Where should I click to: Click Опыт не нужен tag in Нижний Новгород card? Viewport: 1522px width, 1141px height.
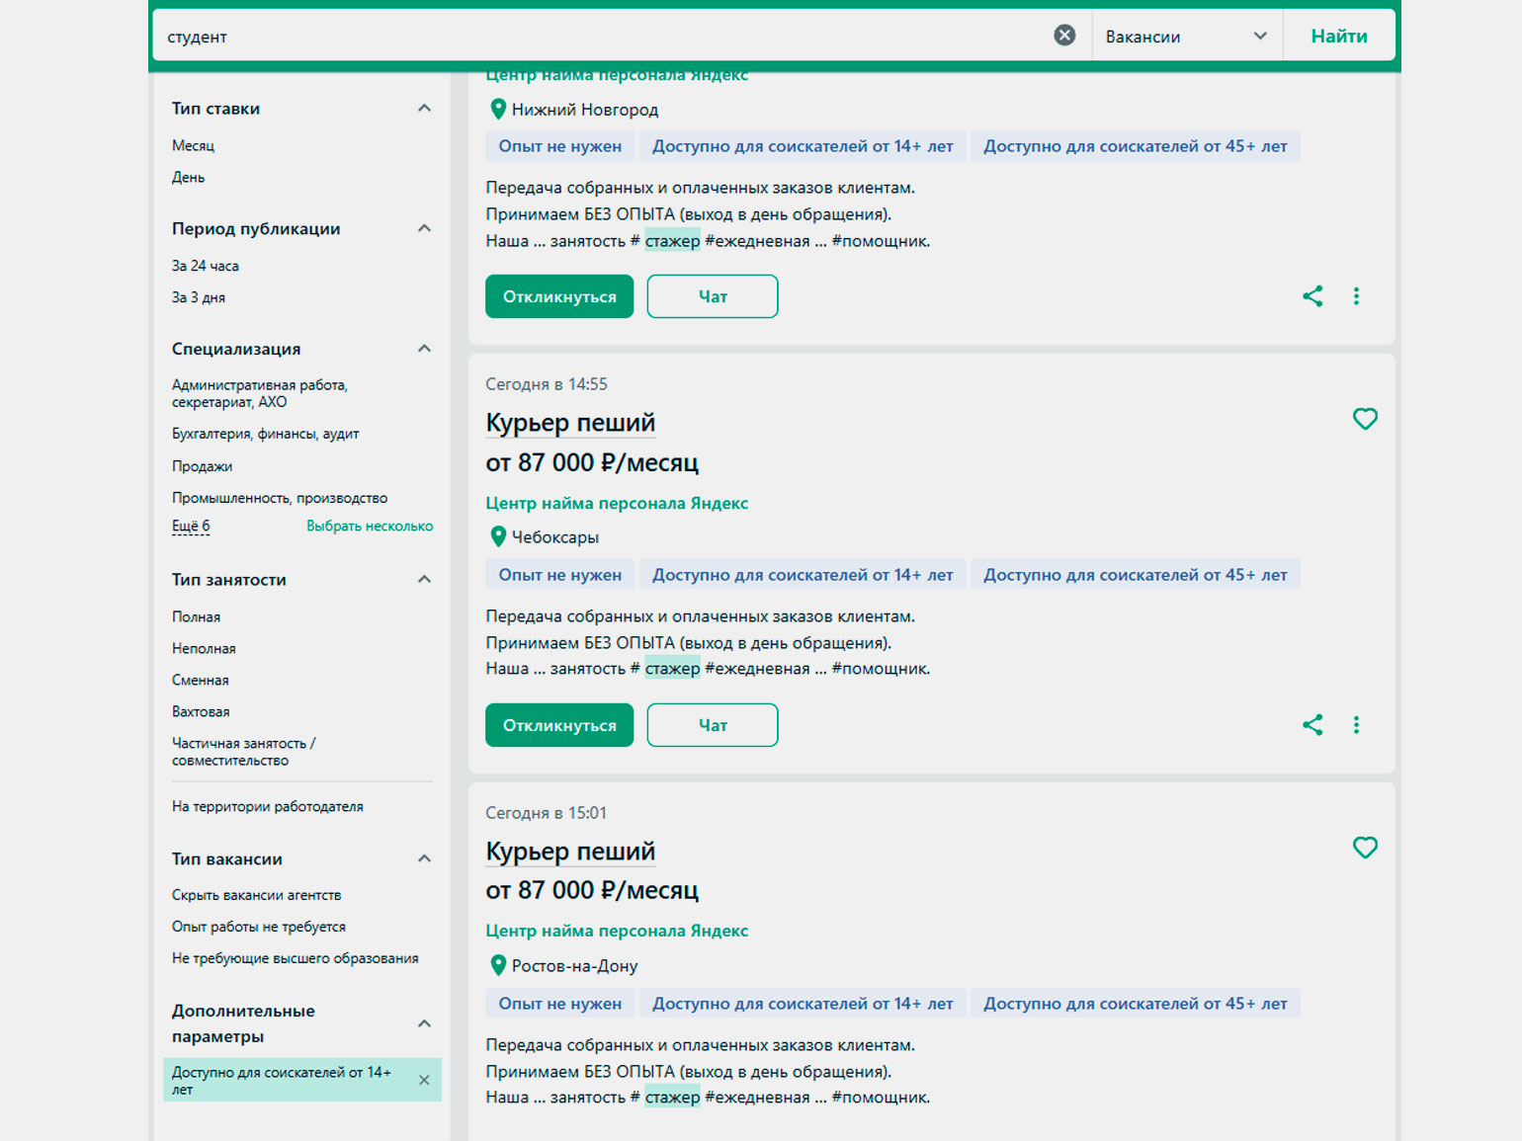coord(560,146)
